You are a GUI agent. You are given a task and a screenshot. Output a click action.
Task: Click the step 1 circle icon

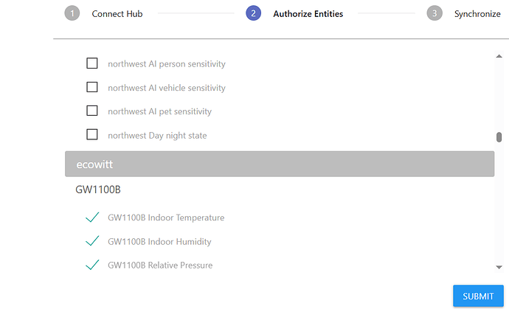[72, 13]
